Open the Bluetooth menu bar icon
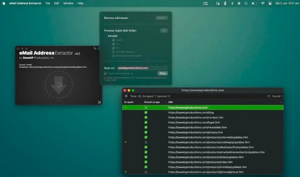Screen dimensions: 300x177 [x=232, y=3]
